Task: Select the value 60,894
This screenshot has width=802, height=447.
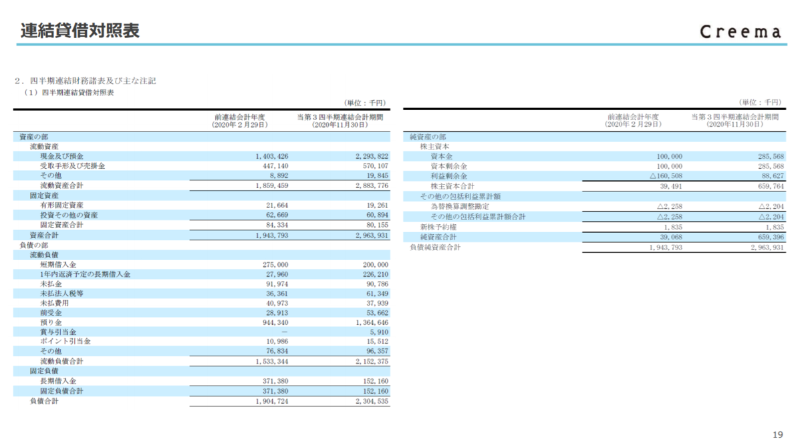Action: pos(378,215)
